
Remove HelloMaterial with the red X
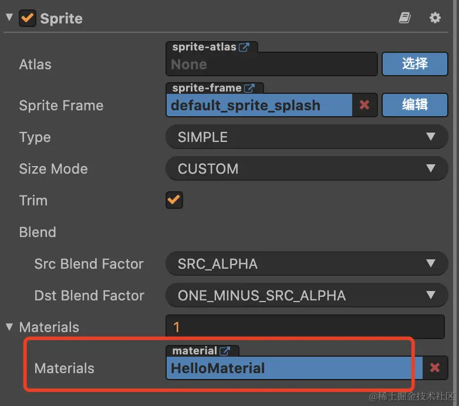[x=435, y=368]
